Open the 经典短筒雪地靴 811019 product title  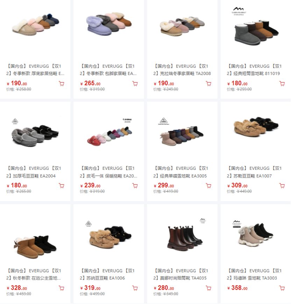pyautogui.click(x=254, y=70)
